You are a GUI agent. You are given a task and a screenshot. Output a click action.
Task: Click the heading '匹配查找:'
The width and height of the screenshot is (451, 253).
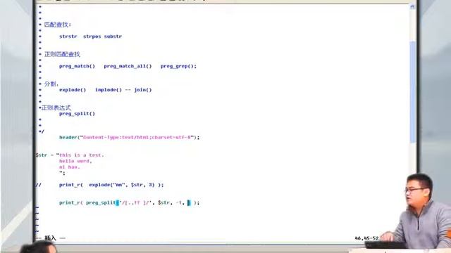pyautogui.click(x=58, y=25)
